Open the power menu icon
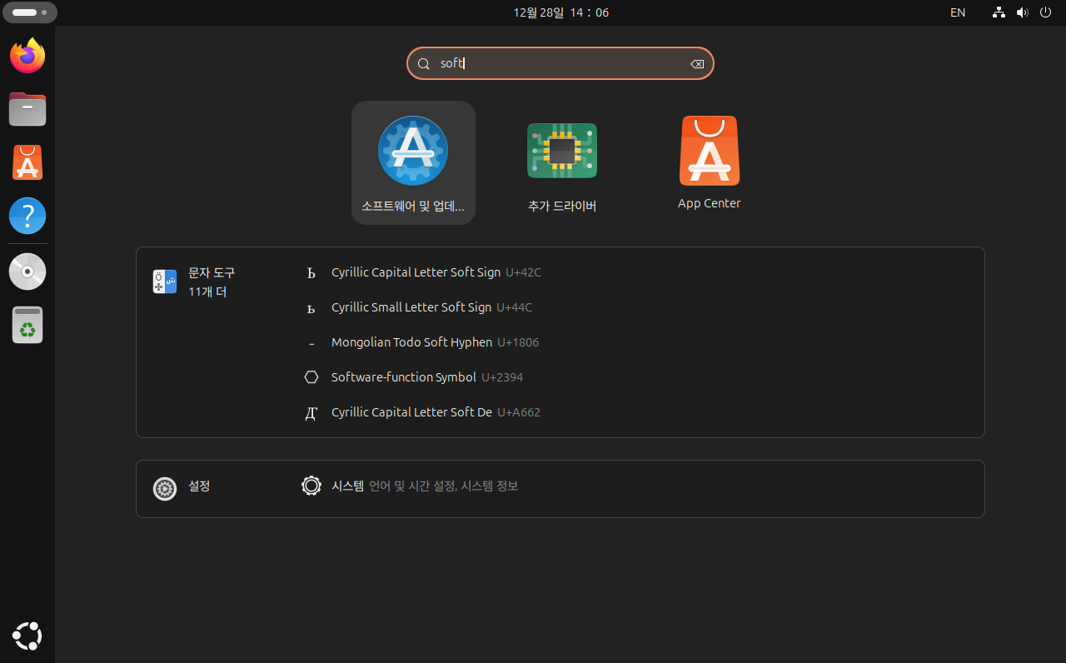Image resolution: width=1066 pixels, height=663 pixels. point(1045,12)
